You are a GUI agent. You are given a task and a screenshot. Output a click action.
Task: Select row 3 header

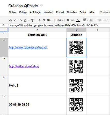pyautogui.click(x=4, y=66)
